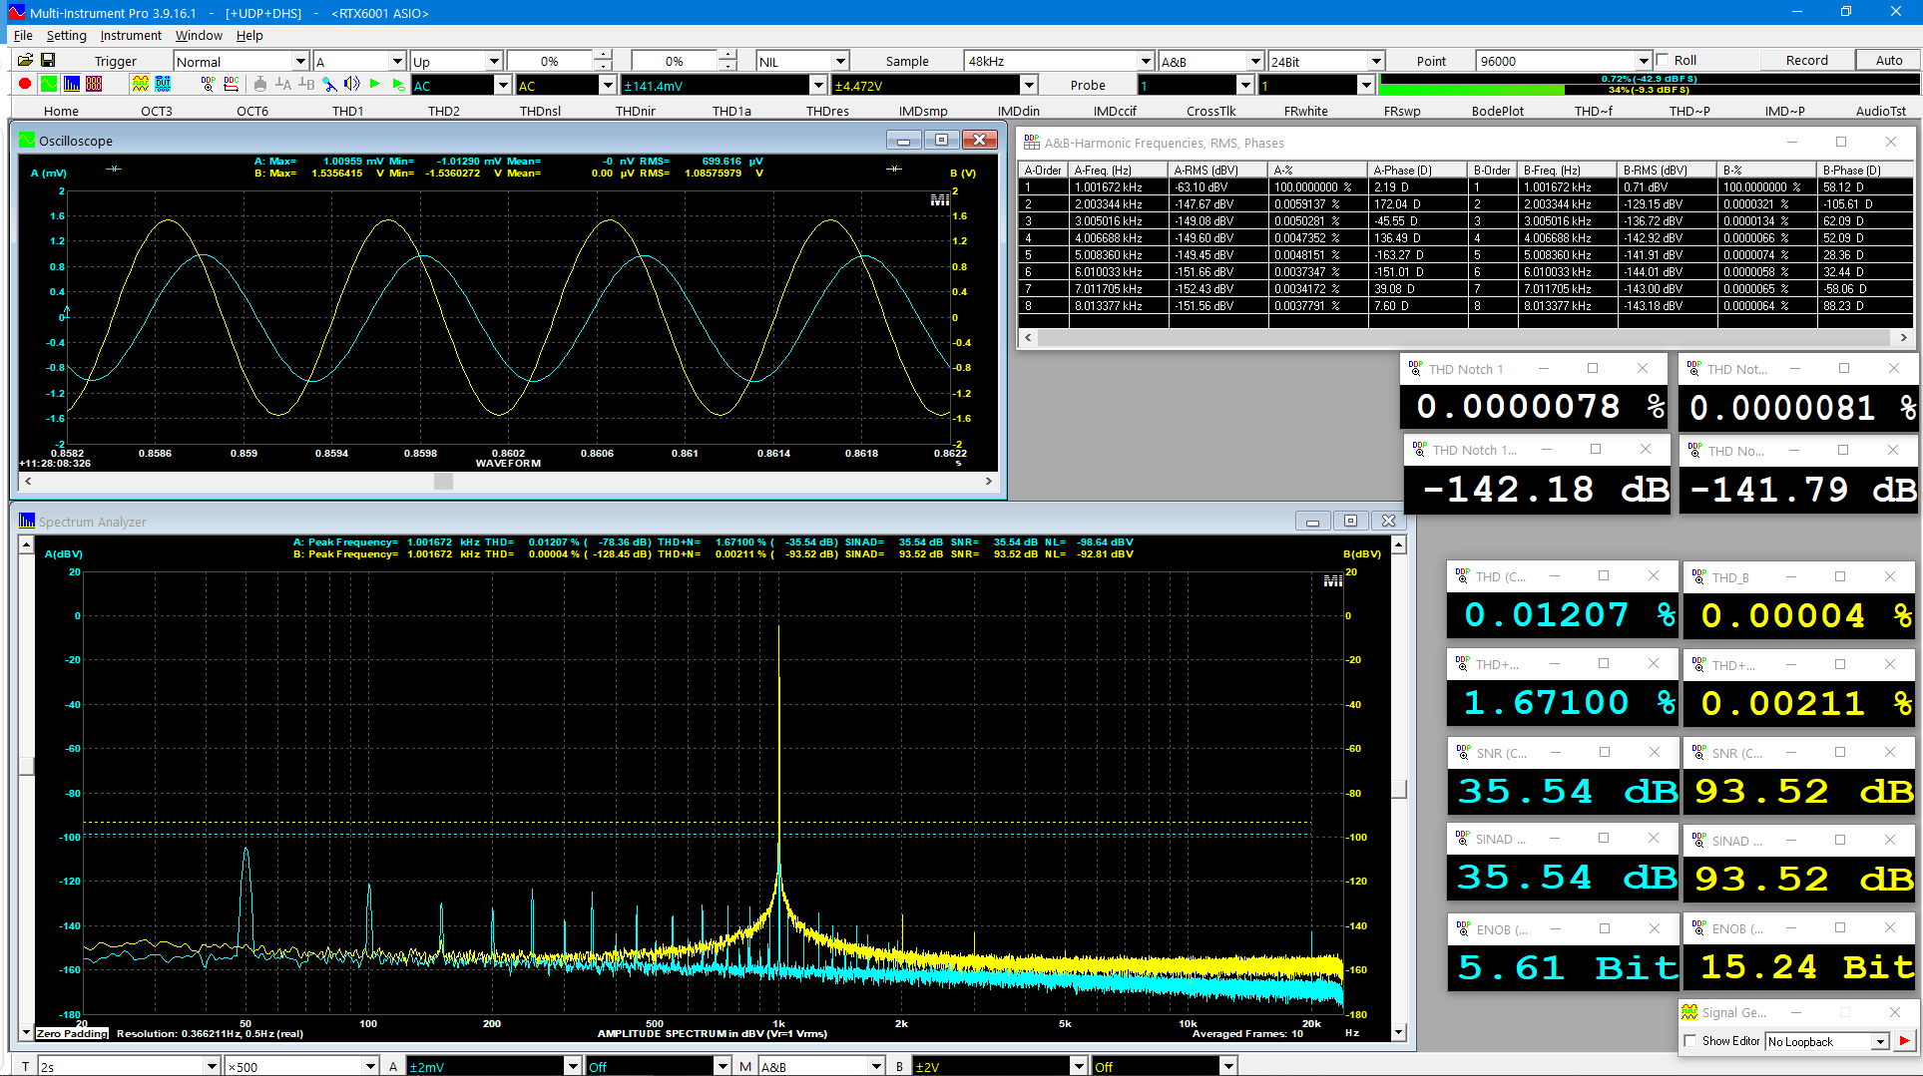
Task: Check Show Editor in Signal Generator panel
Action: 1690,1040
